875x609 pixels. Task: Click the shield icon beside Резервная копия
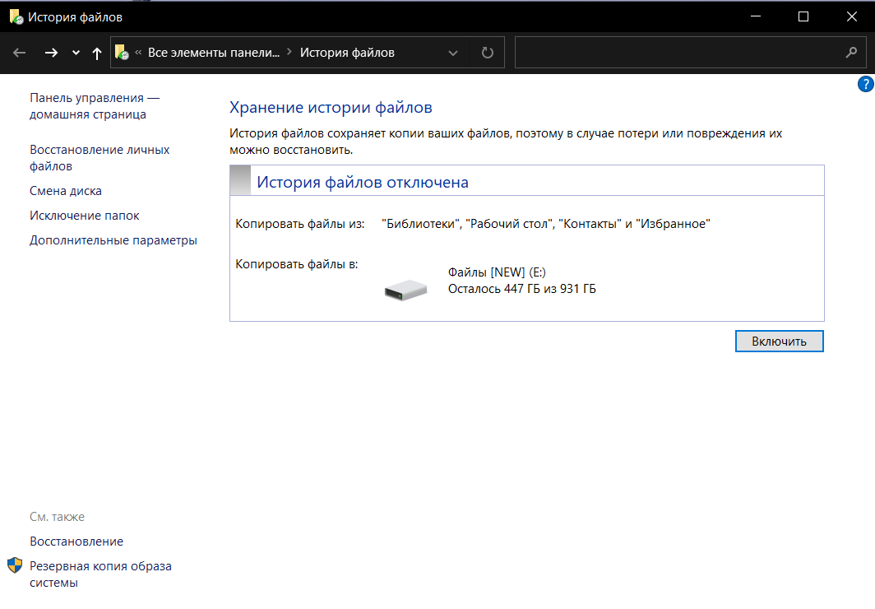pyautogui.click(x=15, y=565)
